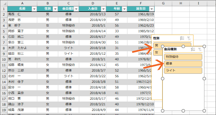The image size is (216, 115).
Task: Open the 入会日 column filter dropdown
Action: point(103,9)
